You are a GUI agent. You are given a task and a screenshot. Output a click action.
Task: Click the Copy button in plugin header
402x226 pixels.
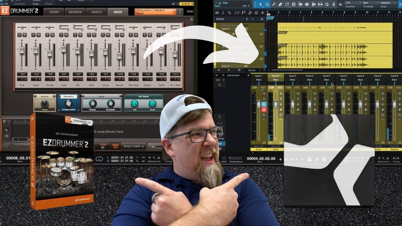click(x=35, y=4)
